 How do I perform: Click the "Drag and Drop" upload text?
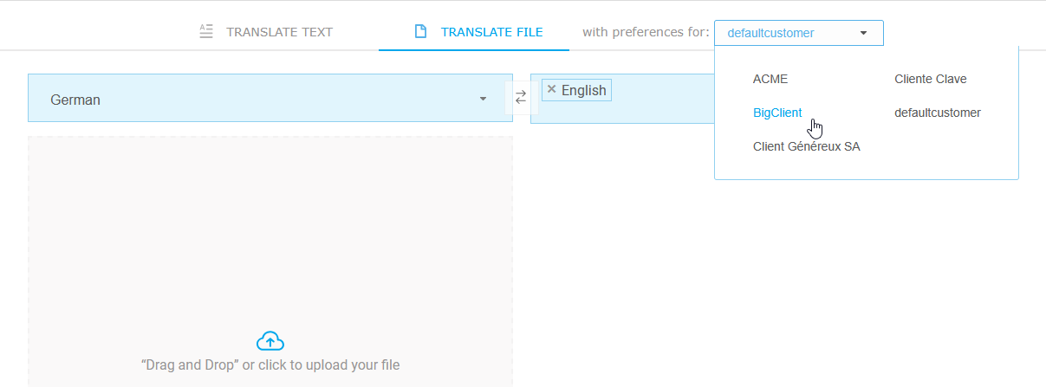click(270, 364)
